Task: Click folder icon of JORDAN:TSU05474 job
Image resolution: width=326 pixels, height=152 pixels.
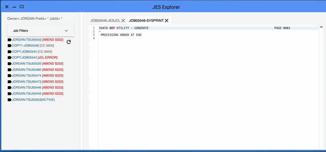Action: (x=9, y=75)
